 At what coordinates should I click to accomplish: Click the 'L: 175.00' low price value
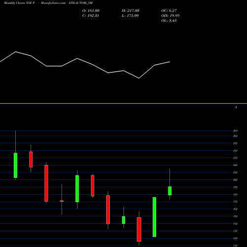tap(130, 16)
